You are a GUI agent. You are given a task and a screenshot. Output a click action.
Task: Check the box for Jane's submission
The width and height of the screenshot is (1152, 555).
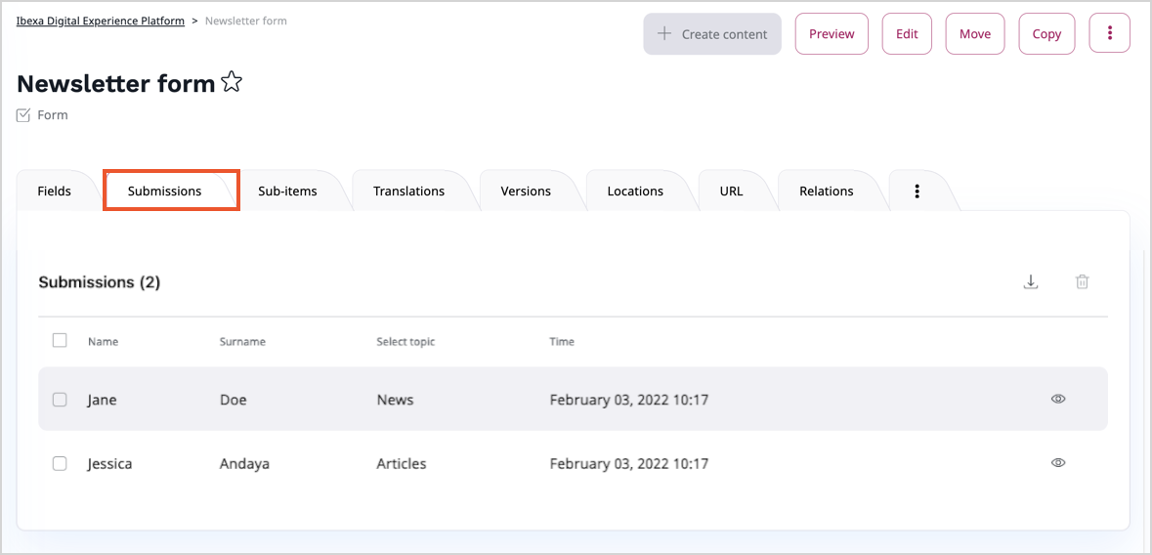[x=60, y=400]
